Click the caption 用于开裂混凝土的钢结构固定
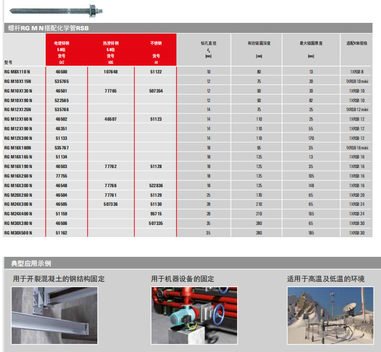The image size is (381, 352). [x=58, y=279]
